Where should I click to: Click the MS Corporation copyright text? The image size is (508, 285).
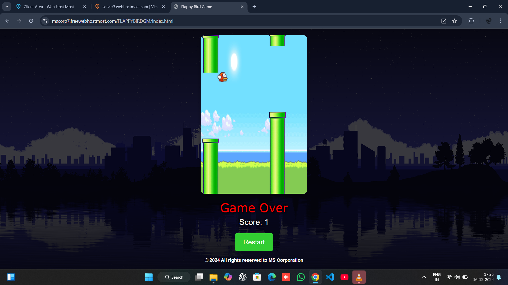pos(254,260)
